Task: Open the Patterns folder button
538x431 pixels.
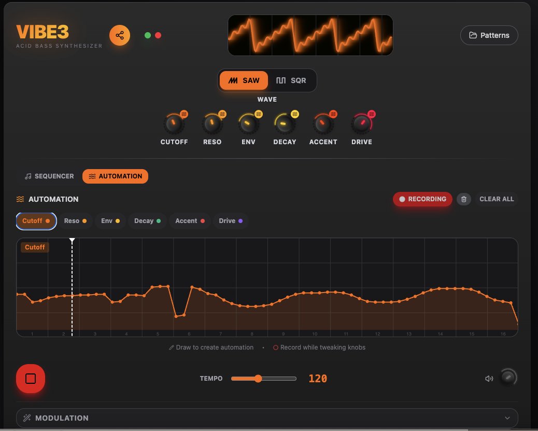Action: 489,35
